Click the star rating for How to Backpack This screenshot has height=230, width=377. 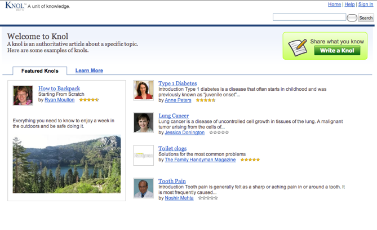click(x=89, y=100)
